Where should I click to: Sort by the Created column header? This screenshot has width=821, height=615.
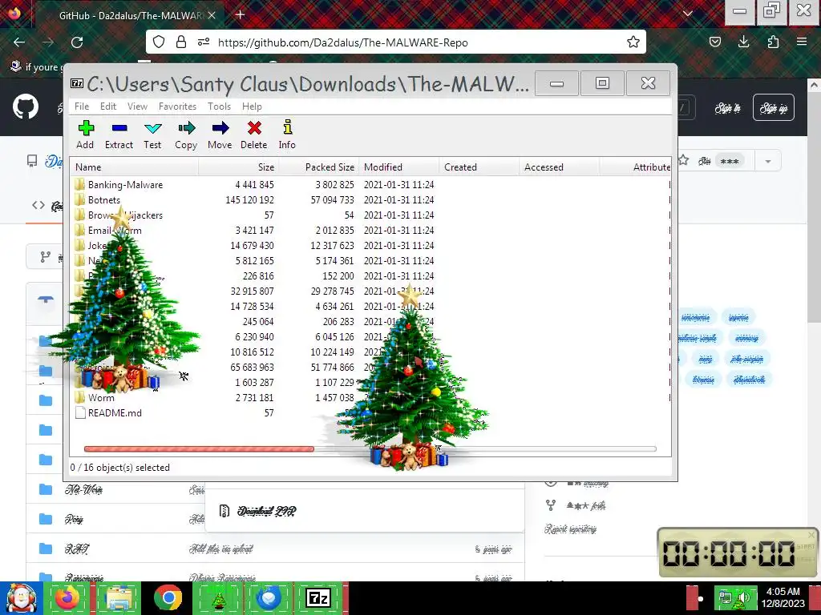[479, 167]
